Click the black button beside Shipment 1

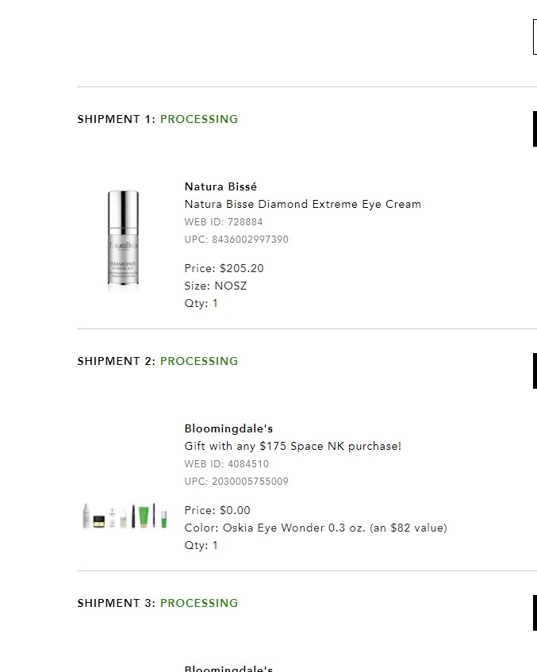535,129
